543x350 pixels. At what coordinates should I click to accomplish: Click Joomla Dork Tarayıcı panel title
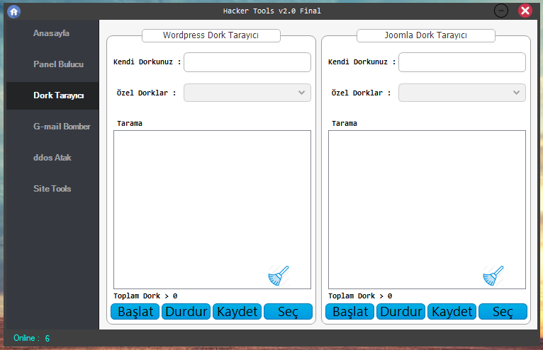click(x=425, y=35)
